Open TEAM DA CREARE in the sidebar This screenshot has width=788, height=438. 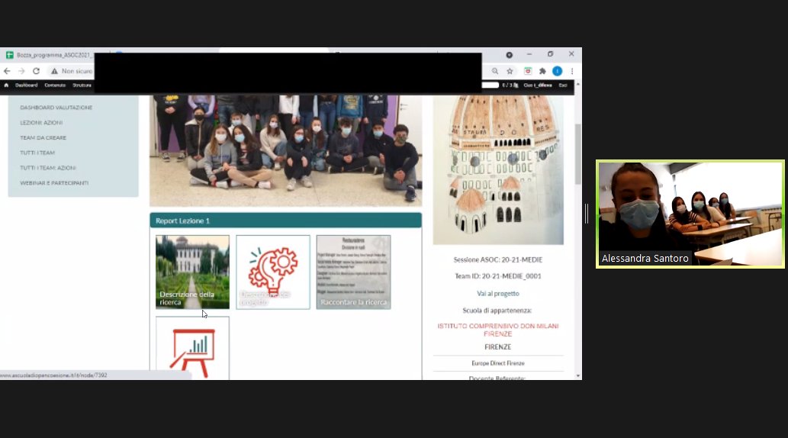pos(43,138)
